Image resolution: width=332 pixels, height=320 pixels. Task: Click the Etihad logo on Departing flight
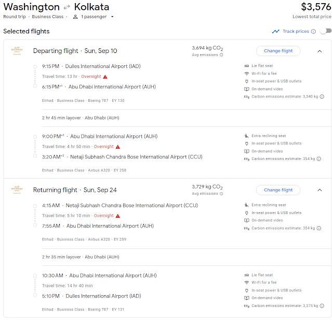[x=17, y=50]
